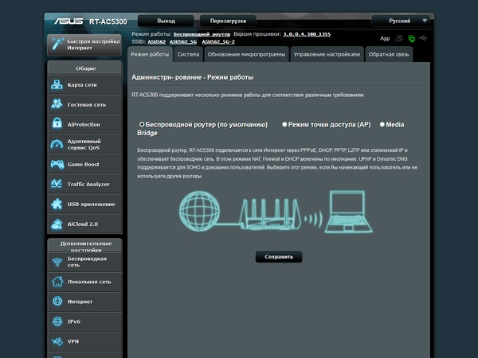
Task: Open the ASUS62_5G SSID link
Action: (183, 41)
